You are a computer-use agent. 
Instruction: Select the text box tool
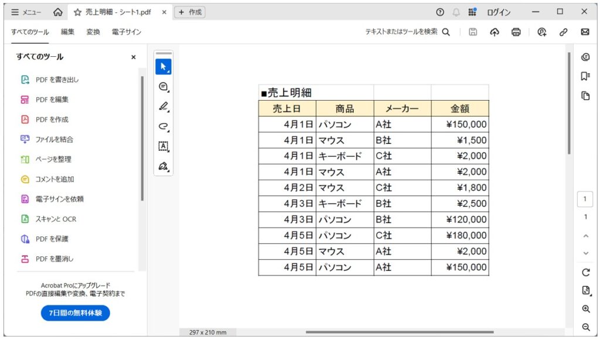(x=163, y=146)
